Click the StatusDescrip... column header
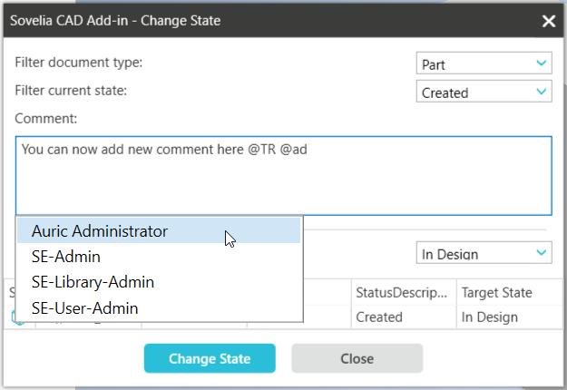 pos(404,292)
